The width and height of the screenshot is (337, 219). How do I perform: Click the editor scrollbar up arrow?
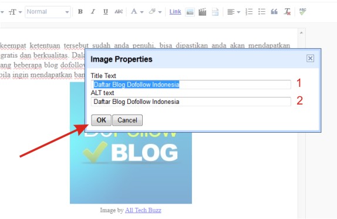click(301, 33)
